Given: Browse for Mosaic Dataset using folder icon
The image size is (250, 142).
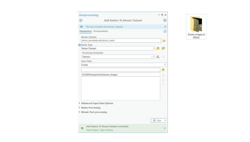Looking at the screenshot, I should coord(164,40).
